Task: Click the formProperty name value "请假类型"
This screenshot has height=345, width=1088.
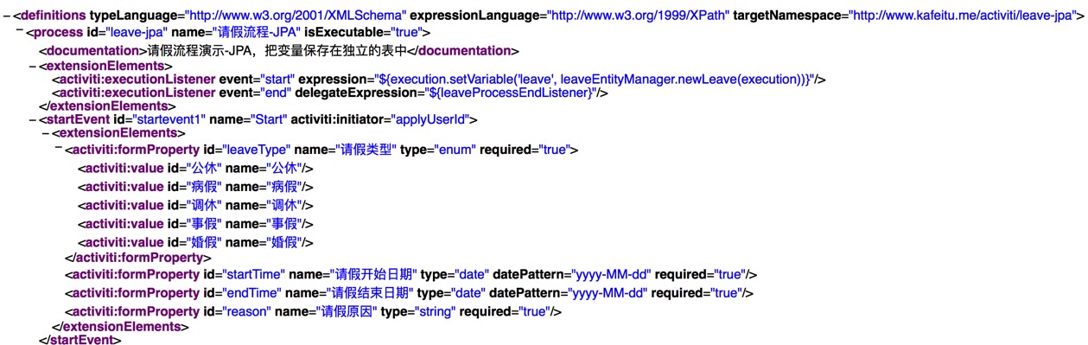Action: point(363,150)
